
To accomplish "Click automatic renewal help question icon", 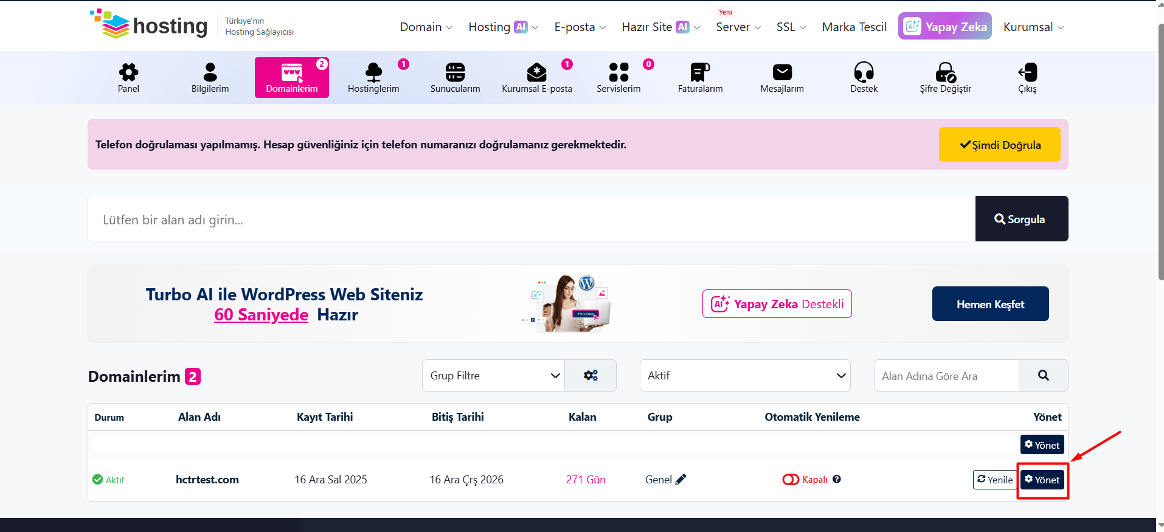I will click(x=837, y=479).
